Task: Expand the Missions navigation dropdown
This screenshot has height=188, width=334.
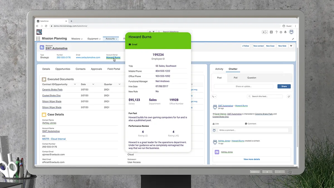Action: point(82,39)
